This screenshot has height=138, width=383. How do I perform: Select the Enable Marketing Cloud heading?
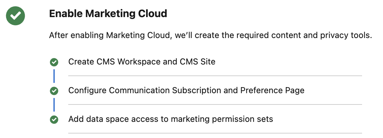108,14
